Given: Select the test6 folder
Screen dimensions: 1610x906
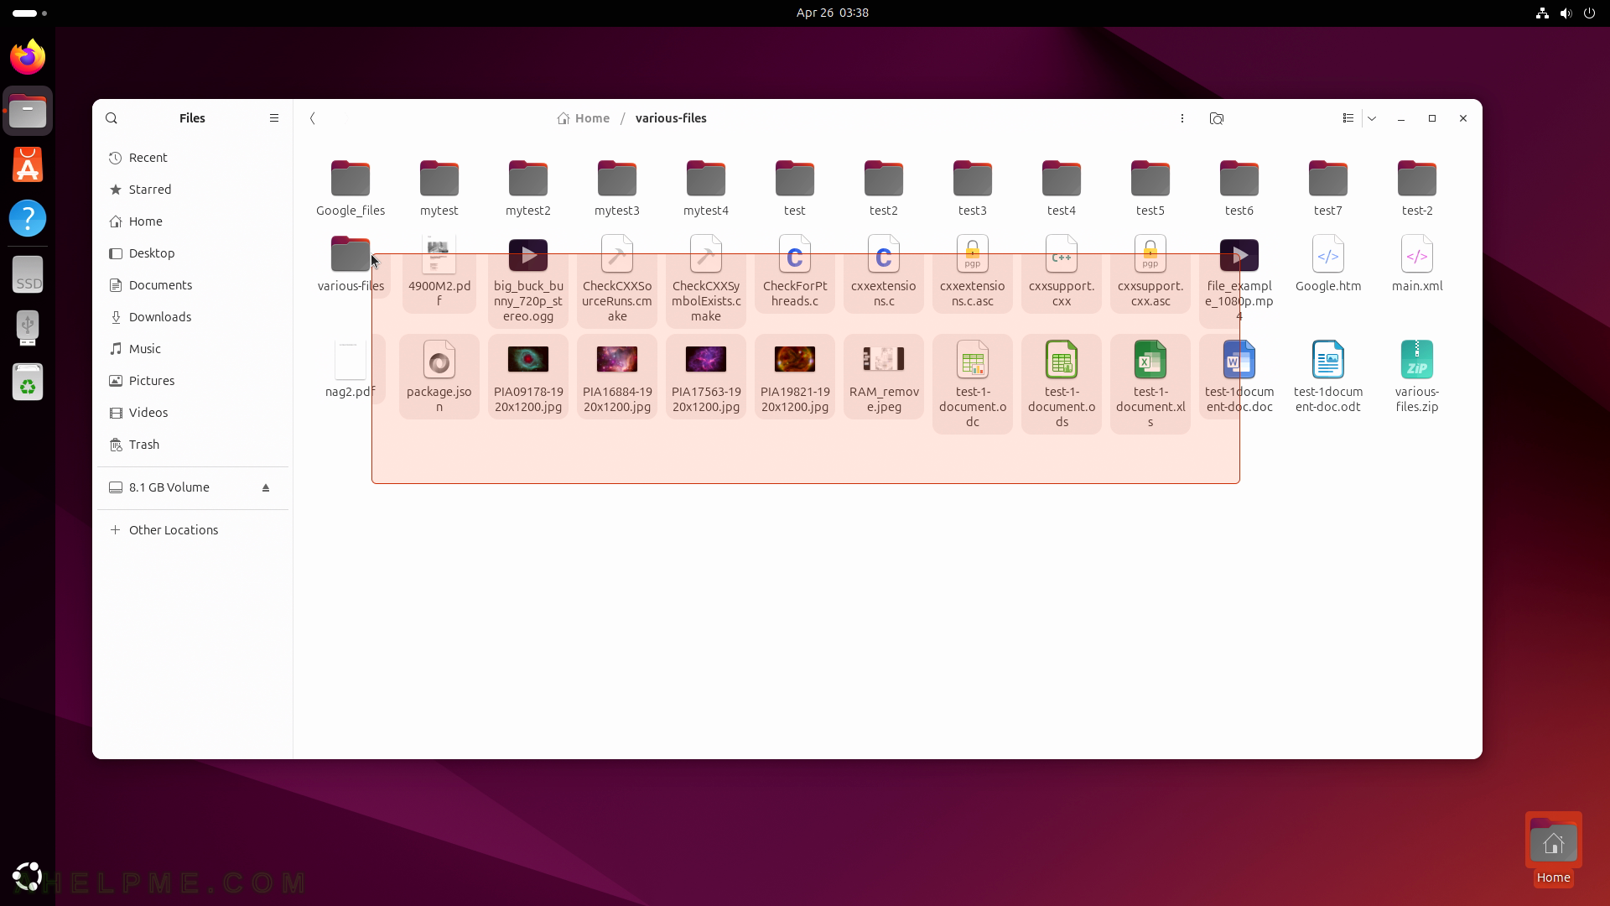Looking at the screenshot, I should point(1239,188).
